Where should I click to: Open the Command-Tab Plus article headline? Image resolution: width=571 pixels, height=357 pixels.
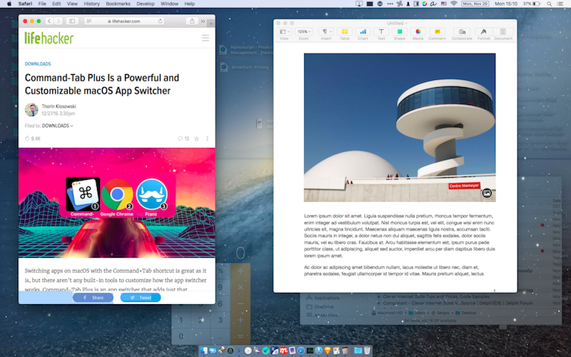pos(102,84)
